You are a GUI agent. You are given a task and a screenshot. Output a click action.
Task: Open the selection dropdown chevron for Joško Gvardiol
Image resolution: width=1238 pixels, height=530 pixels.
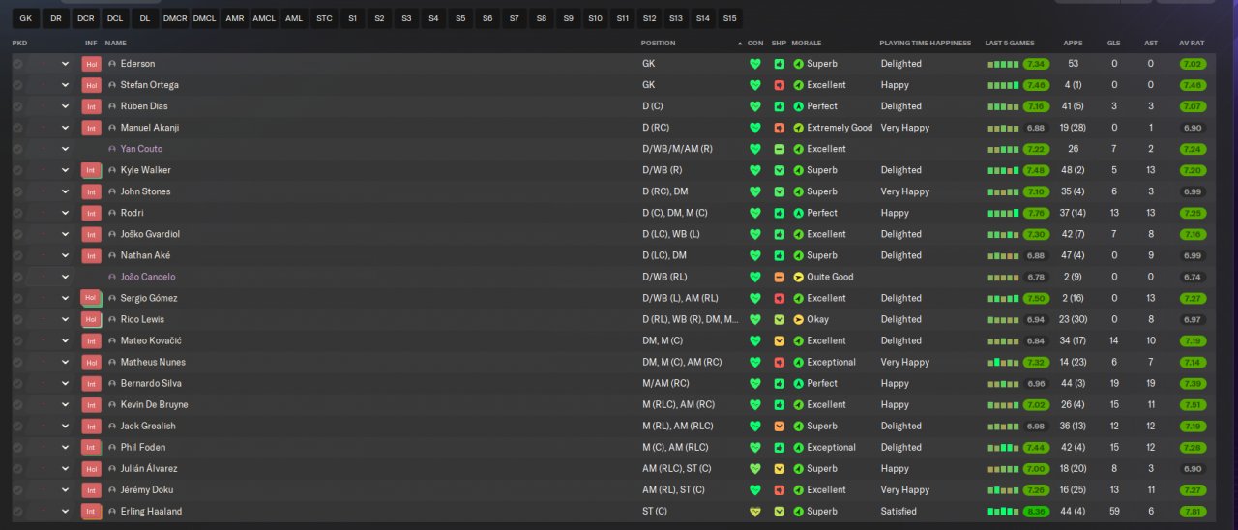(x=66, y=234)
